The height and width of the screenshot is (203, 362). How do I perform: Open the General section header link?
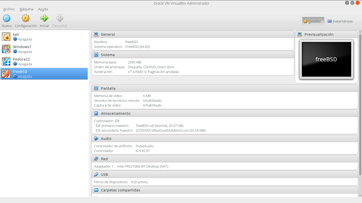point(108,34)
